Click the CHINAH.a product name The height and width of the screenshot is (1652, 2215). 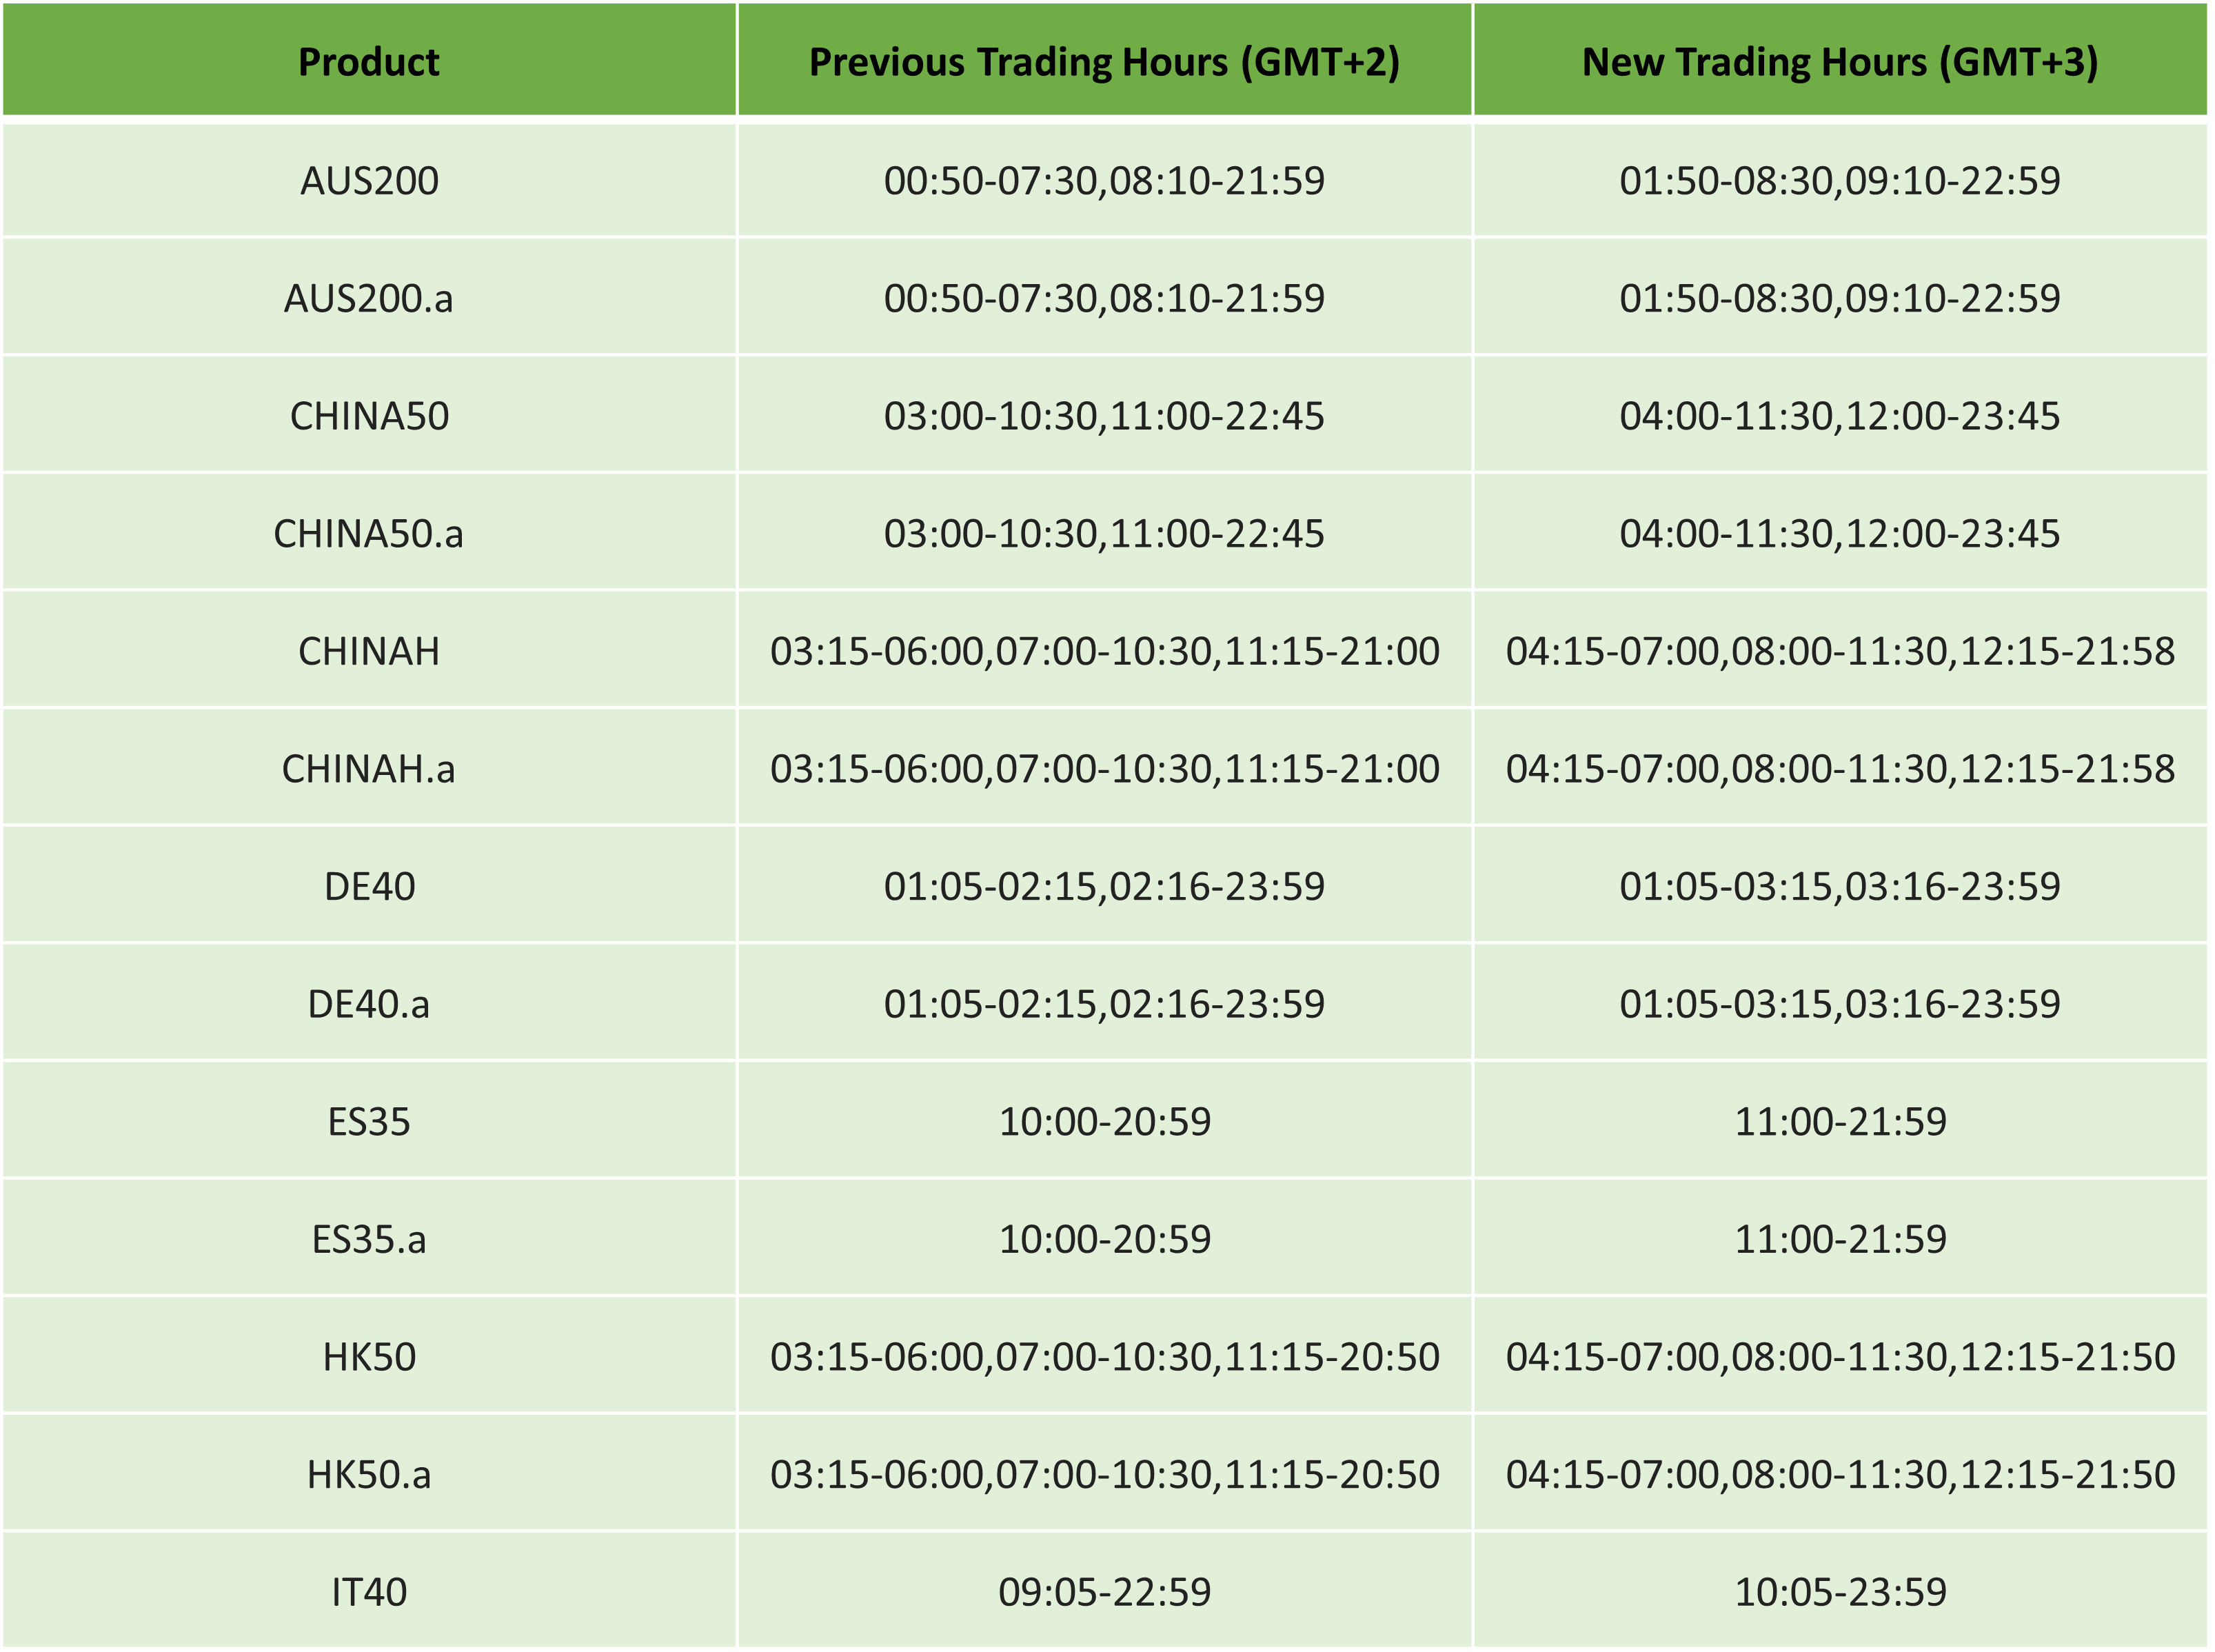pyautogui.click(x=369, y=769)
